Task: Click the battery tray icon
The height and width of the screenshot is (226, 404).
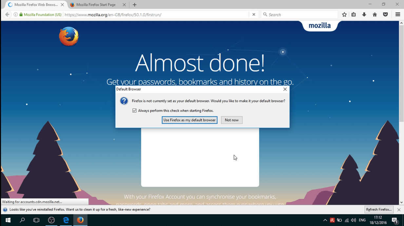Action: tap(339, 220)
